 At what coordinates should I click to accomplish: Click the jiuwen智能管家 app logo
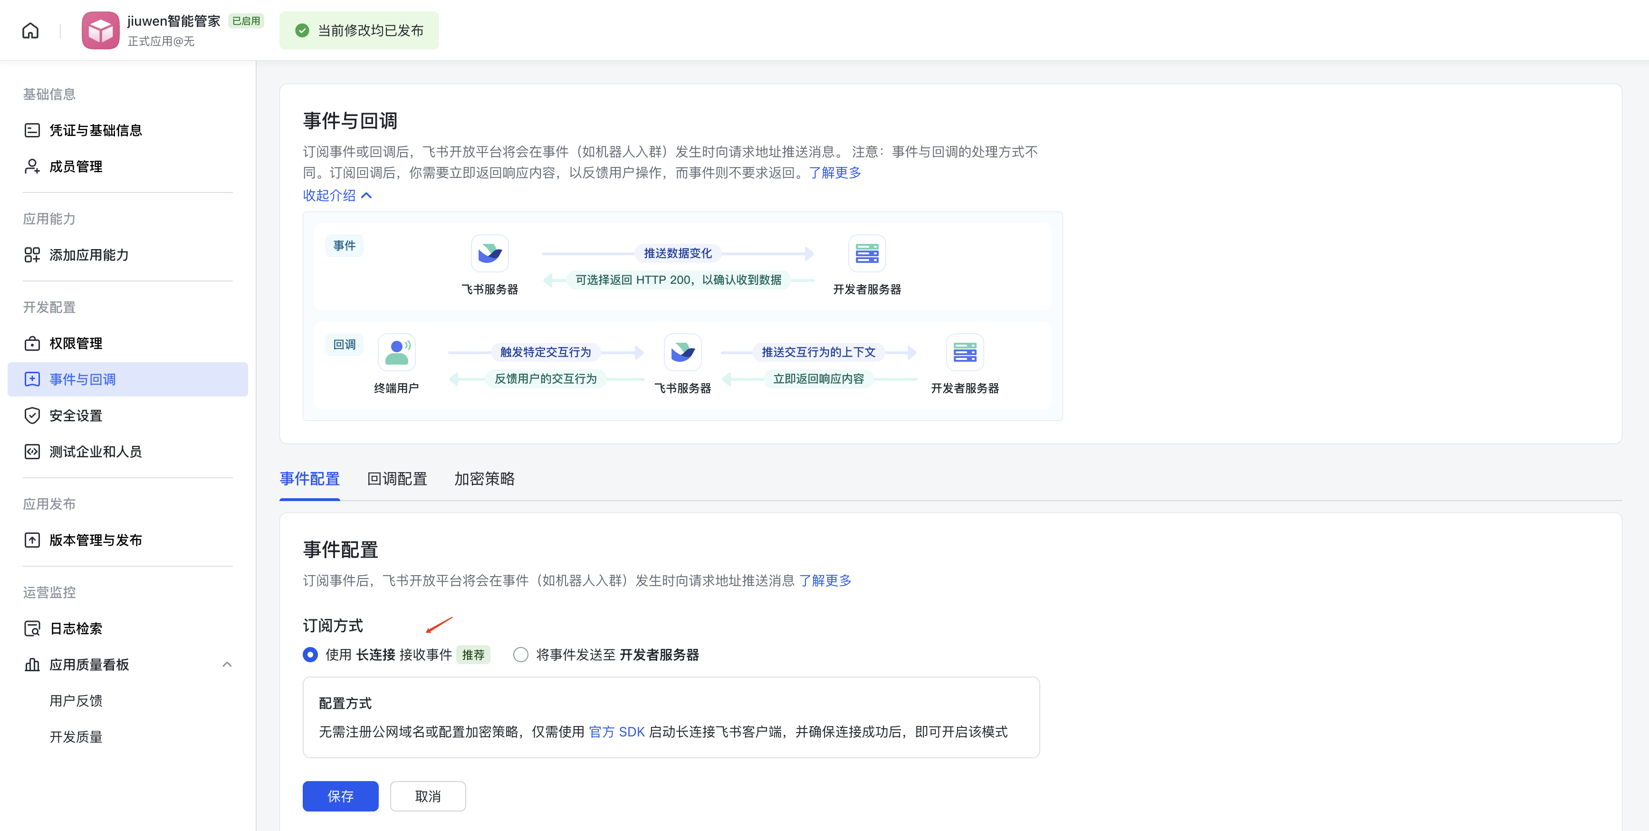[100, 30]
